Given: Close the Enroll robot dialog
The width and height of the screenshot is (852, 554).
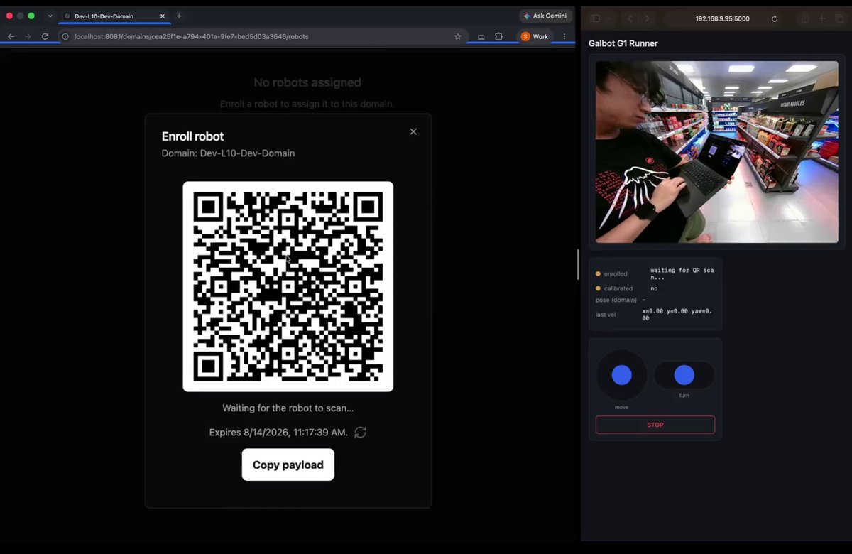Looking at the screenshot, I should click(x=413, y=131).
